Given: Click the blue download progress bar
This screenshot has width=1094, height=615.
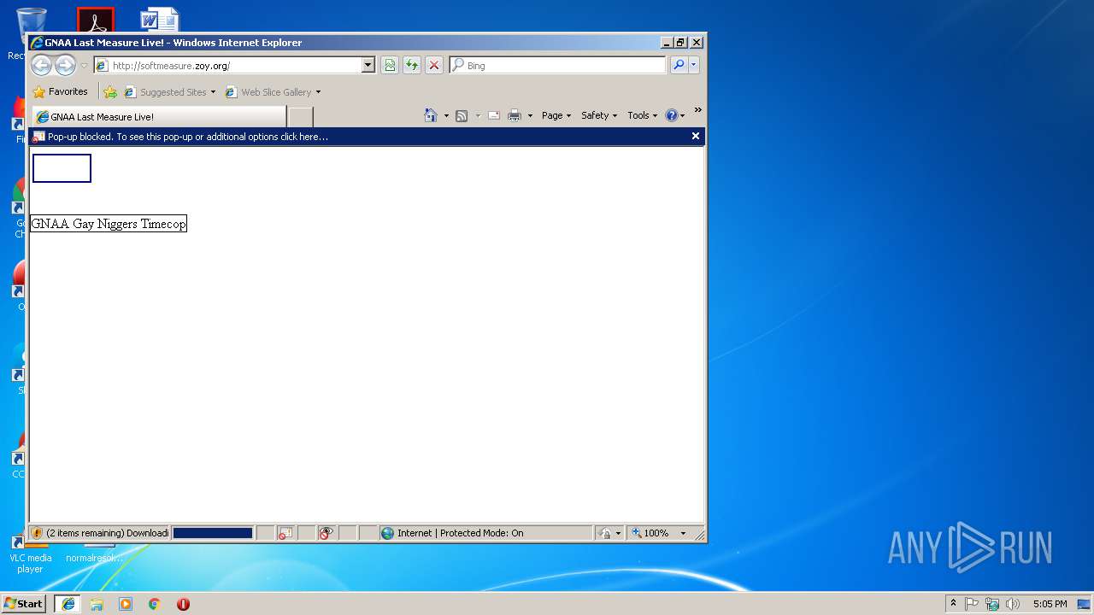Looking at the screenshot, I should [213, 533].
